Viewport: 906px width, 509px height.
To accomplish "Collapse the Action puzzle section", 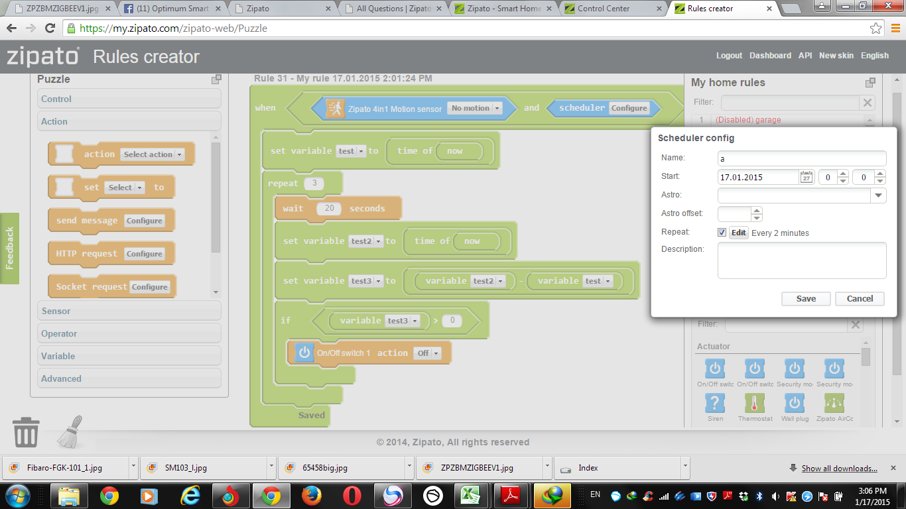I will pos(129,121).
